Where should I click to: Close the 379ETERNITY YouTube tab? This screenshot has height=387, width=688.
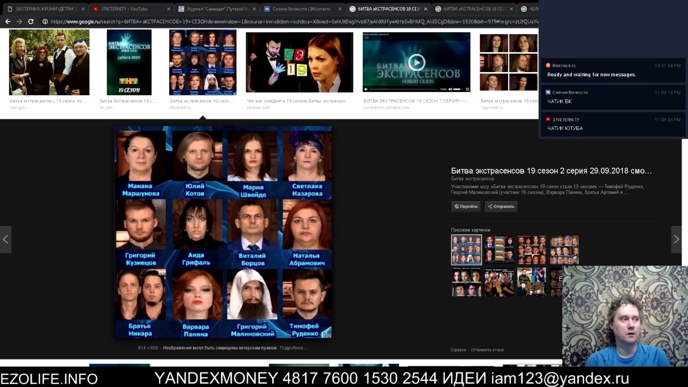(x=169, y=9)
